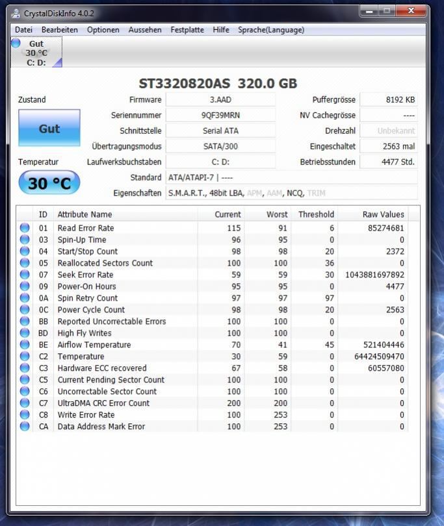Click the Spin Retry Count threshold 97
This screenshot has height=526, width=444.
(330, 298)
